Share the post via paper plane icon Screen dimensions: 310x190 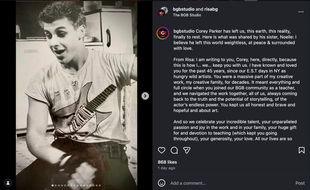click(187, 150)
